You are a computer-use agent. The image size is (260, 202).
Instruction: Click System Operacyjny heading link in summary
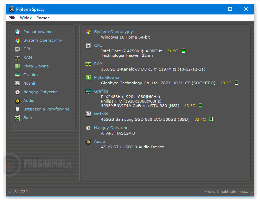coord(113,32)
